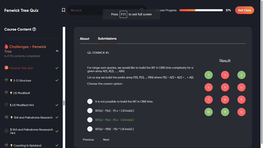Click '6 of 10 contents completed' text

[22, 56]
